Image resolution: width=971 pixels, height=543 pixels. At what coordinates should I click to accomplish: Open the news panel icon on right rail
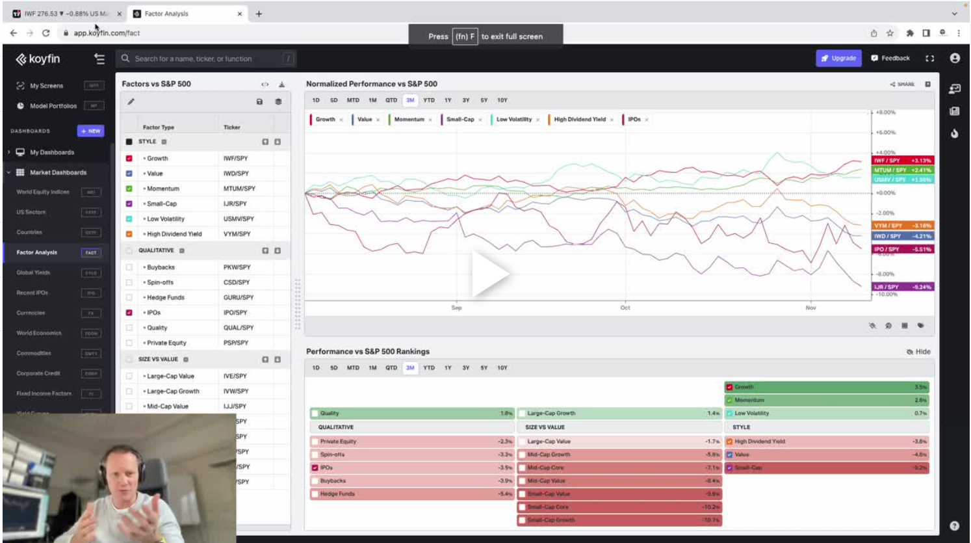pyautogui.click(x=954, y=111)
